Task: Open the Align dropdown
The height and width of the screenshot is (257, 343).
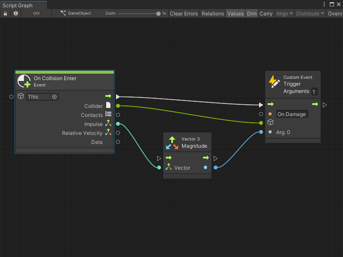Action: tap(283, 13)
